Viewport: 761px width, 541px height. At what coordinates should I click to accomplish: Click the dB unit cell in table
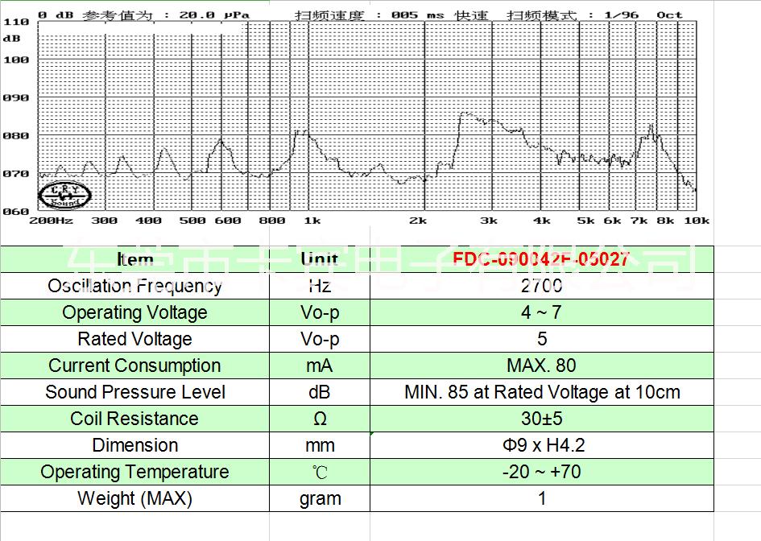coord(320,392)
